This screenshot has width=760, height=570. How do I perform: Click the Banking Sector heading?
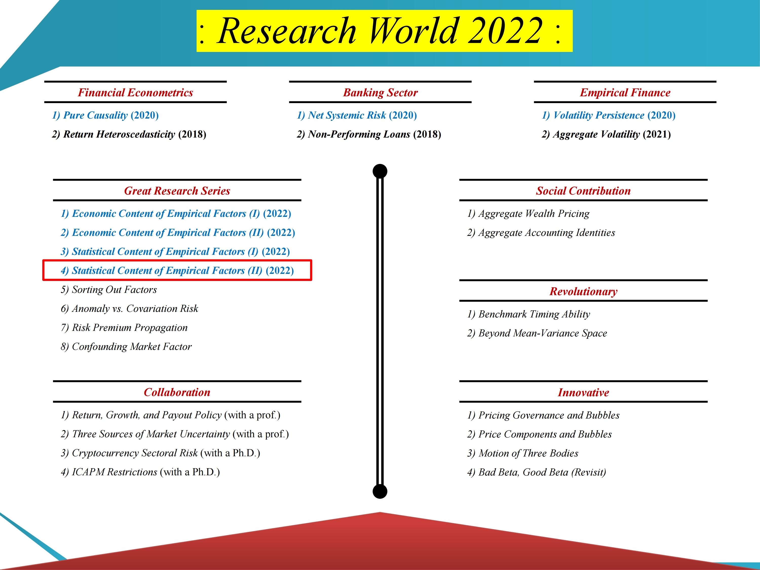point(380,92)
